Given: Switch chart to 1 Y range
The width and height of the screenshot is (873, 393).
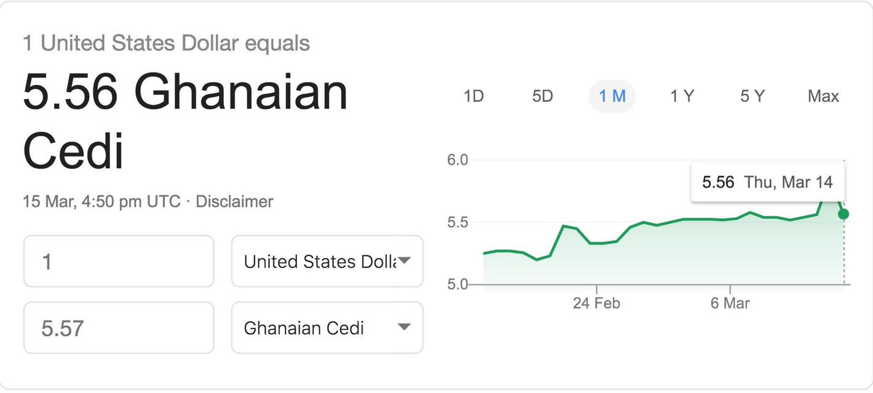Looking at the screenshot, I should click(682, 96).
